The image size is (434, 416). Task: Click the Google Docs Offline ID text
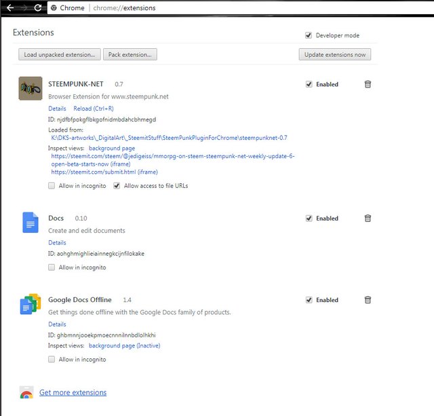pyautogui.click(x=102, y=335)
